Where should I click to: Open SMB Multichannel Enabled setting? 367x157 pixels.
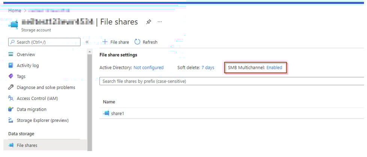point(274,68)
